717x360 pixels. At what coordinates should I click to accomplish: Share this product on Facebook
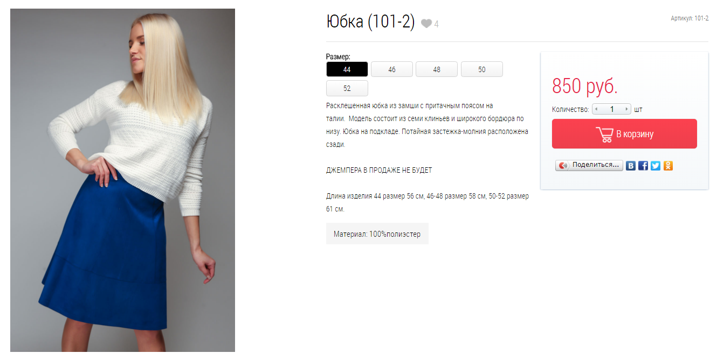coord(643,166)
